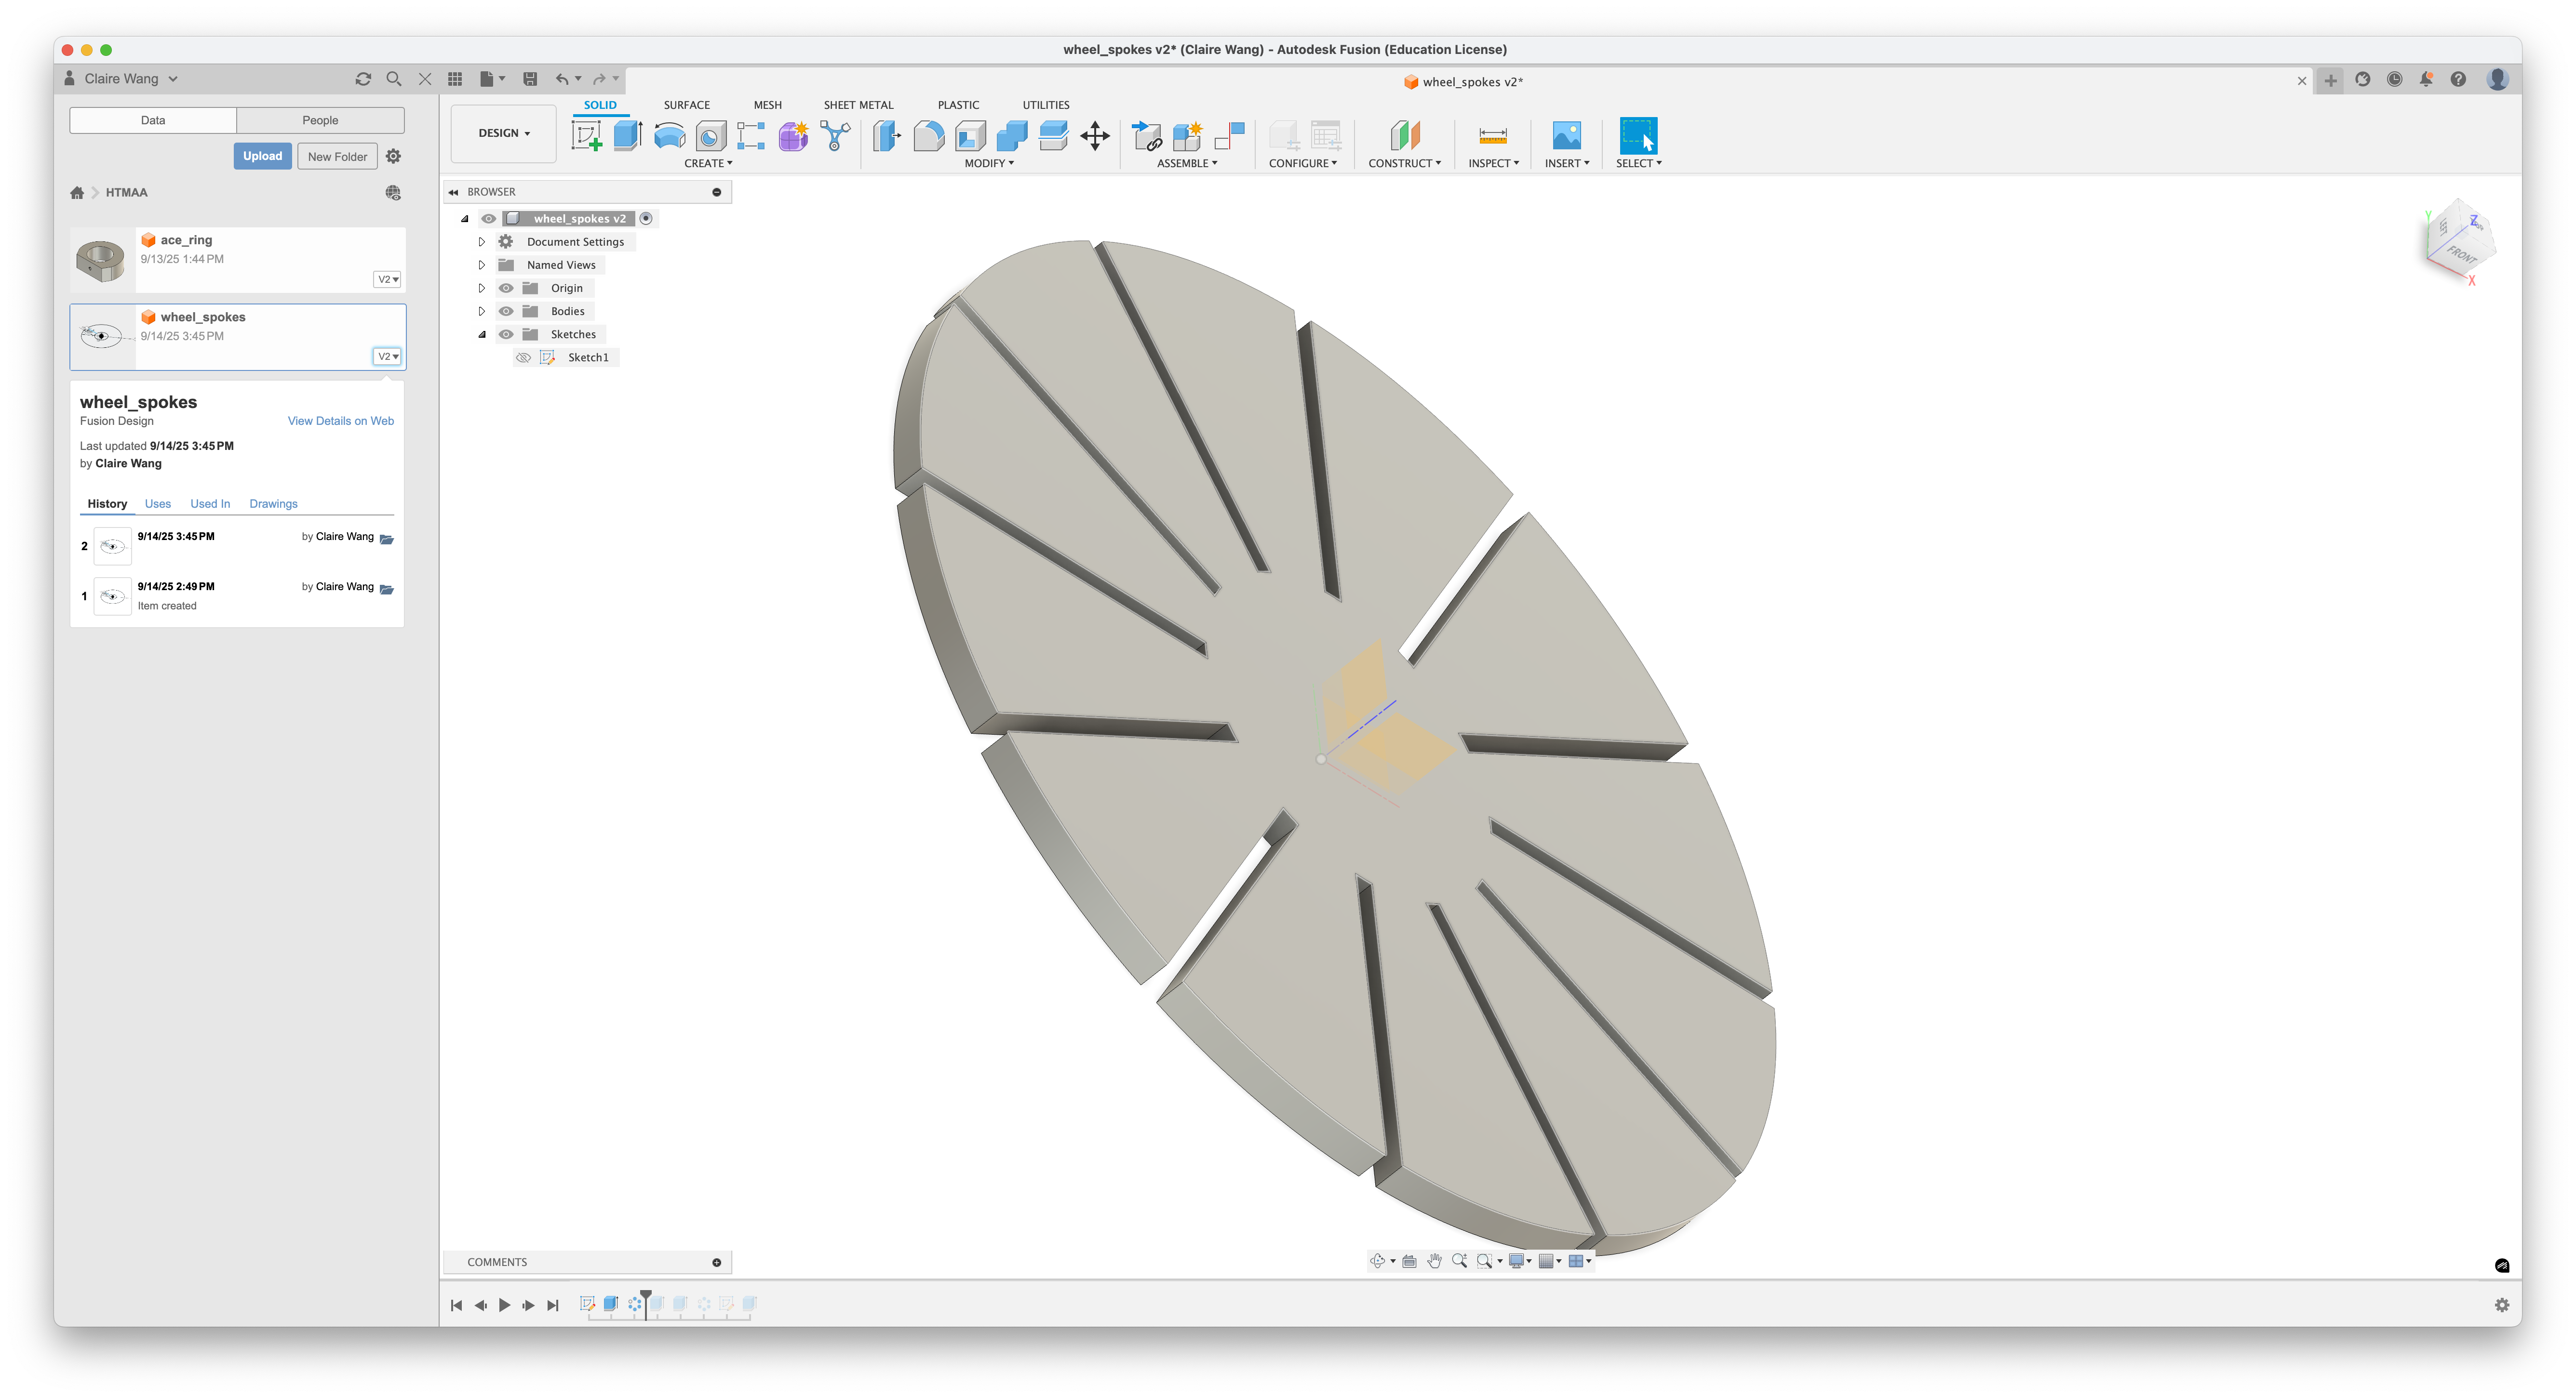
Task: Expand the Document Settings tree item
Action: click(x=481, y=241)
